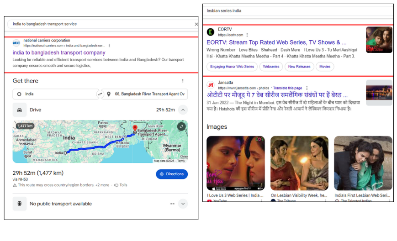Image resolution: width=397 pixels, height=241 pixels.
Task: Click the route warning triangle icon
Action: (x=15, y=185)
